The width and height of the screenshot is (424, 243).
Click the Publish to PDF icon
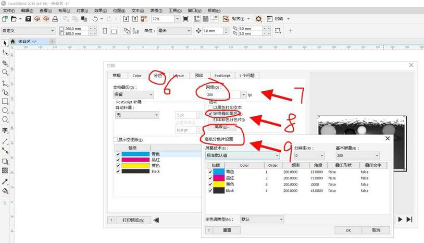point(144,19)
